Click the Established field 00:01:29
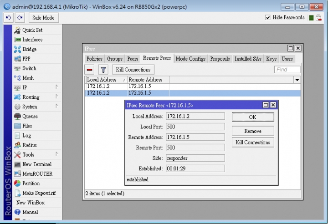This screenshot has height=224, width=328. (x=195, y=168)
